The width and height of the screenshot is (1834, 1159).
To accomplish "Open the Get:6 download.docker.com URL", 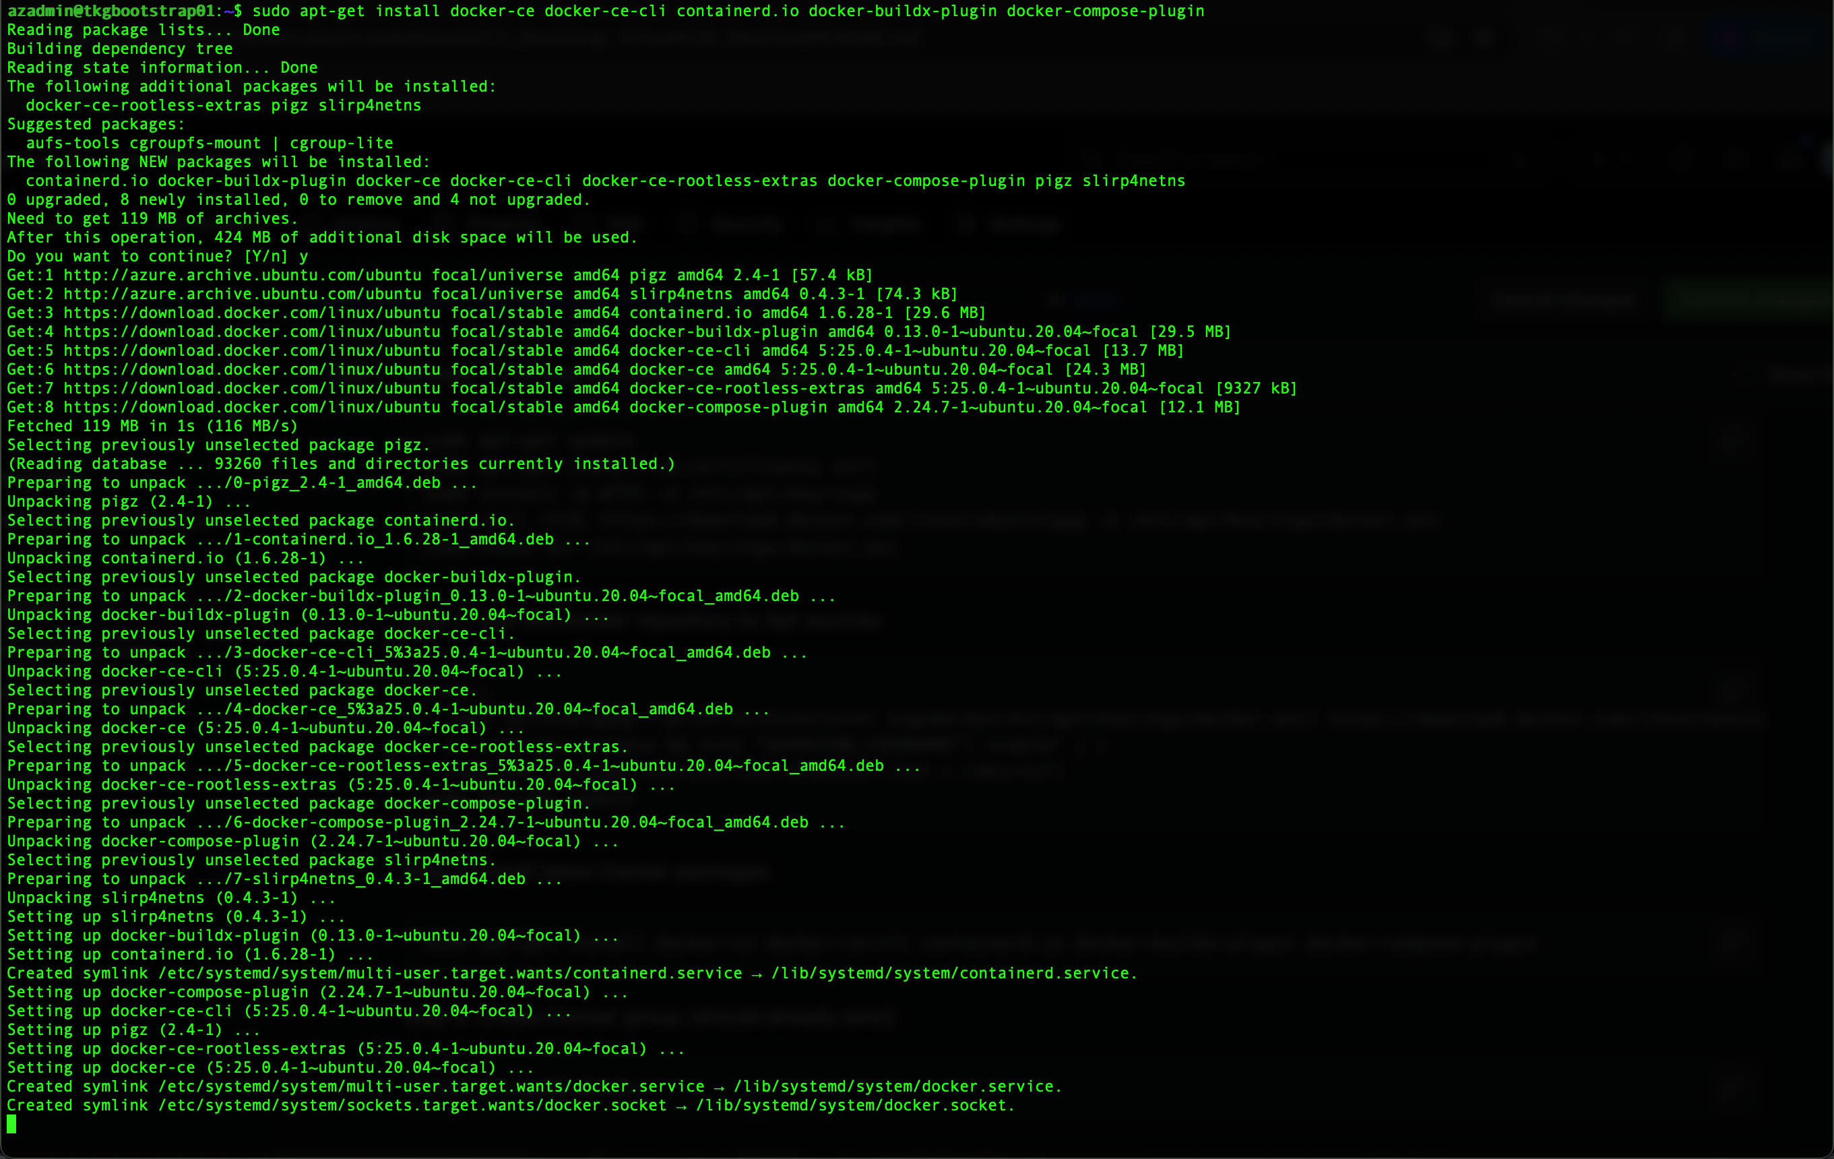I will (x=251, y=369).
